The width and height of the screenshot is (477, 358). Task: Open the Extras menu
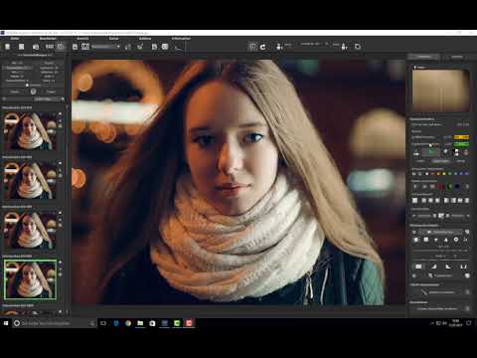tap(113, 39)
